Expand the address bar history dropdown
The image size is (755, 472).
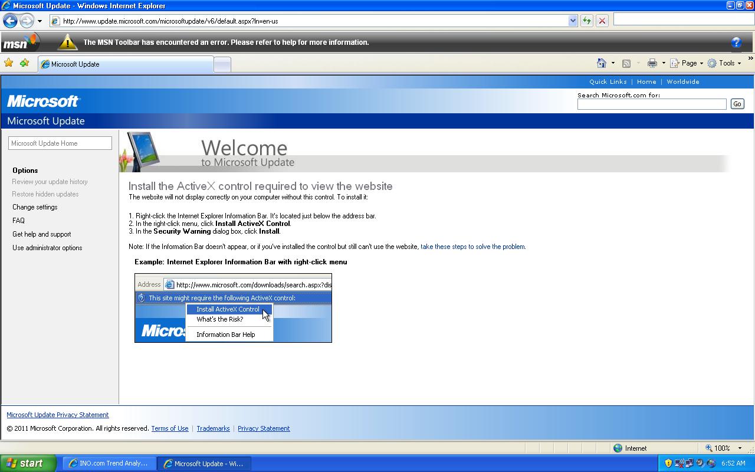(x=573, y=21)
